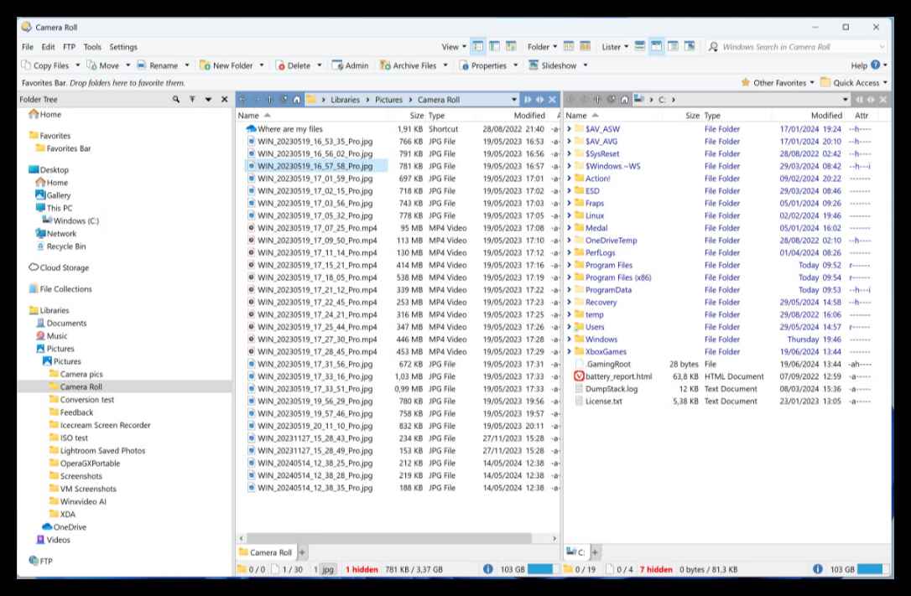Click the Camera Roll tab at the bottom
Viewport: 911px width, 596px height.
(x=266, y=552)
